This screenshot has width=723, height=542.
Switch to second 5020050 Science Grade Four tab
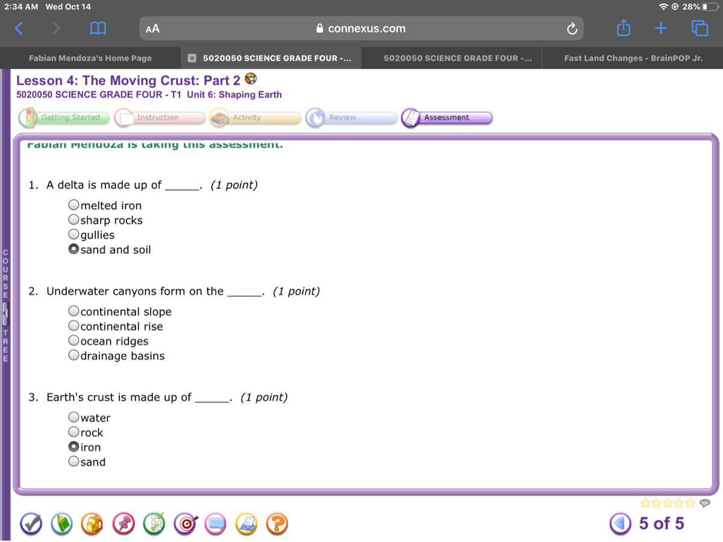(457, 58)
